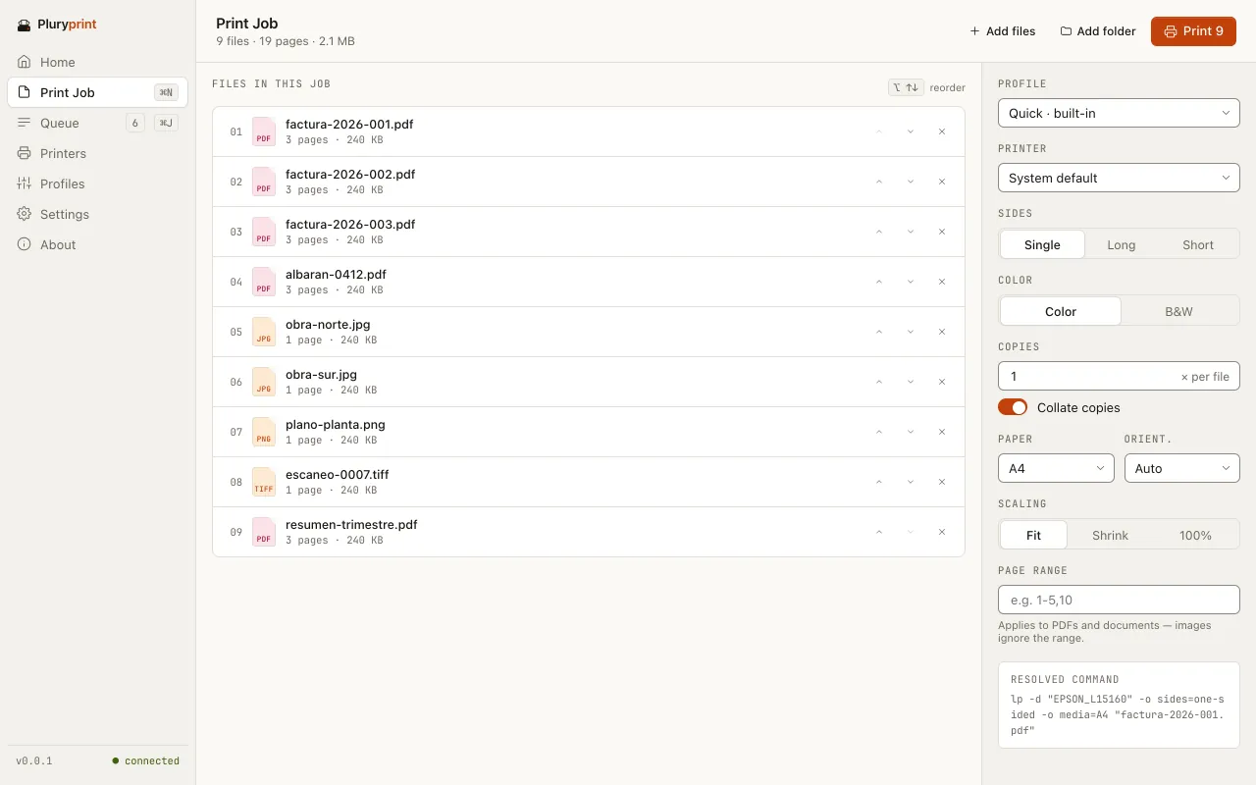The height and width of the screenshot is (785, 1256).
Task: Click the reorder shortcut hint icon
Action: (x=906, y=87)
